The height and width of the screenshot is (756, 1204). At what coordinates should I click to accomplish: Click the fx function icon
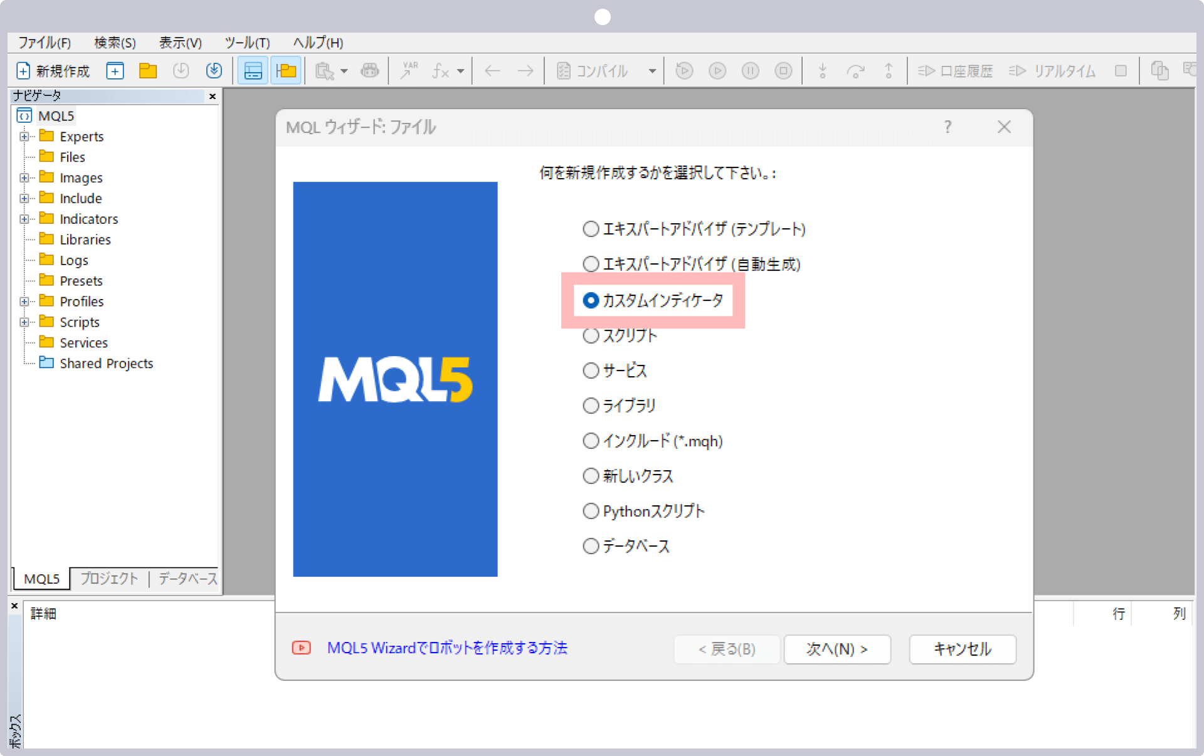click(x=441, y=71)
